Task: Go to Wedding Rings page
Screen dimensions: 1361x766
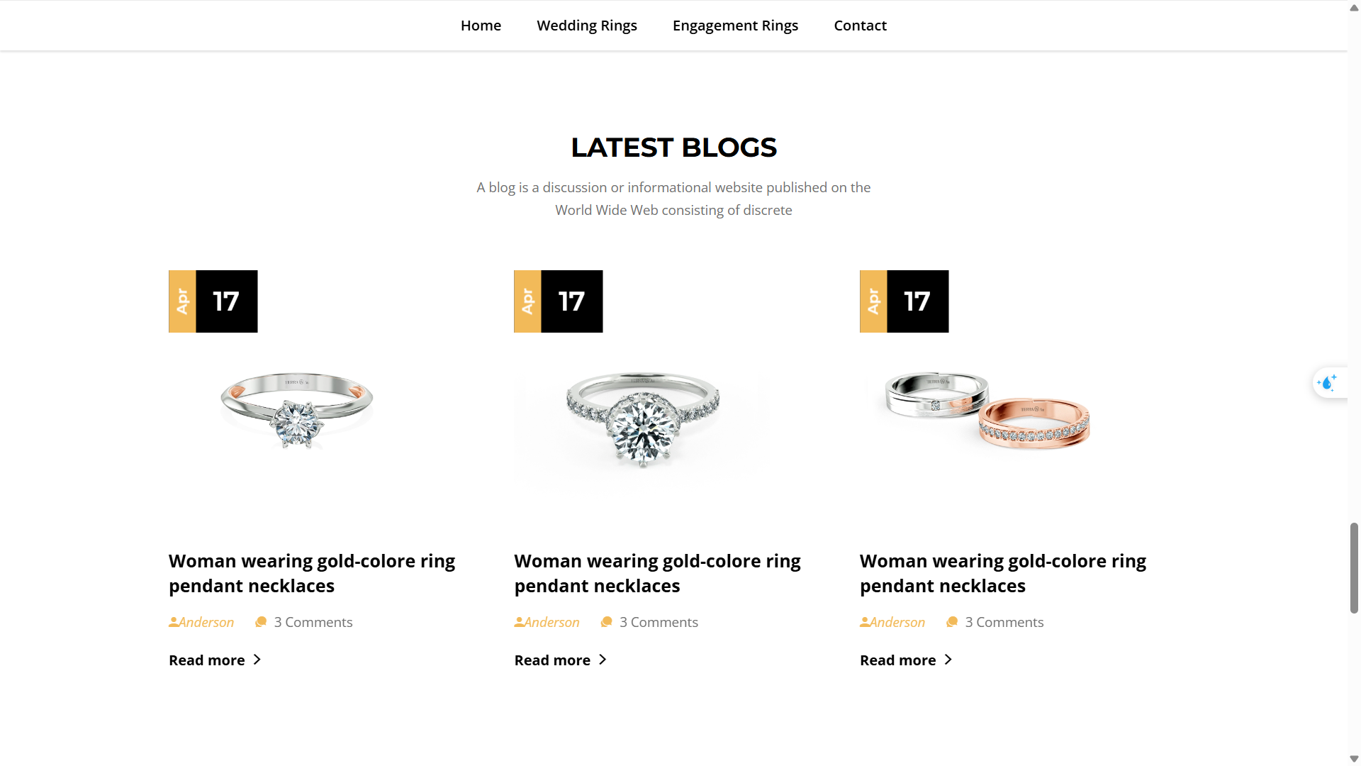Action: tap(587, 26)
